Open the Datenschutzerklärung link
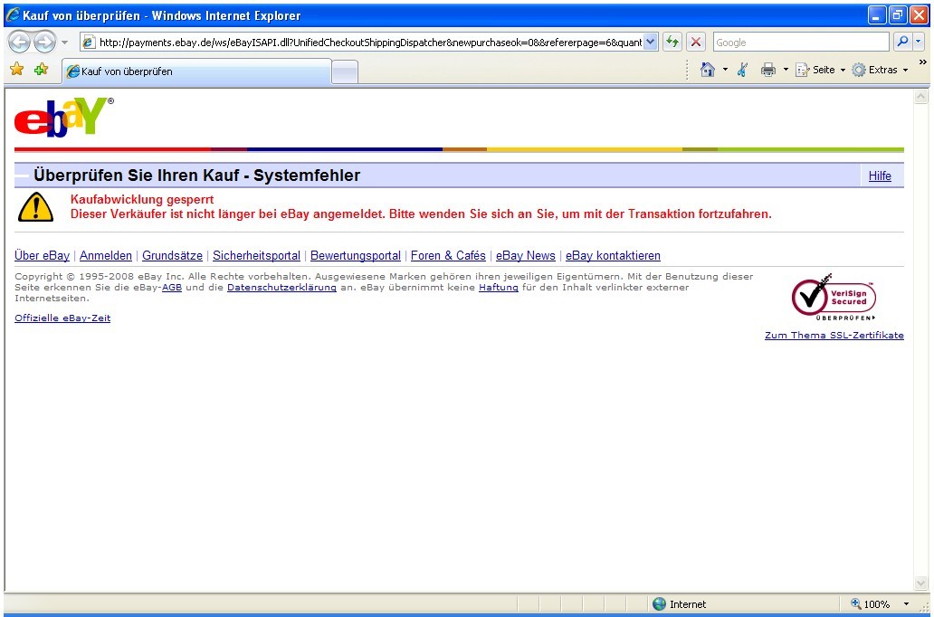 (x=281, y=287)
